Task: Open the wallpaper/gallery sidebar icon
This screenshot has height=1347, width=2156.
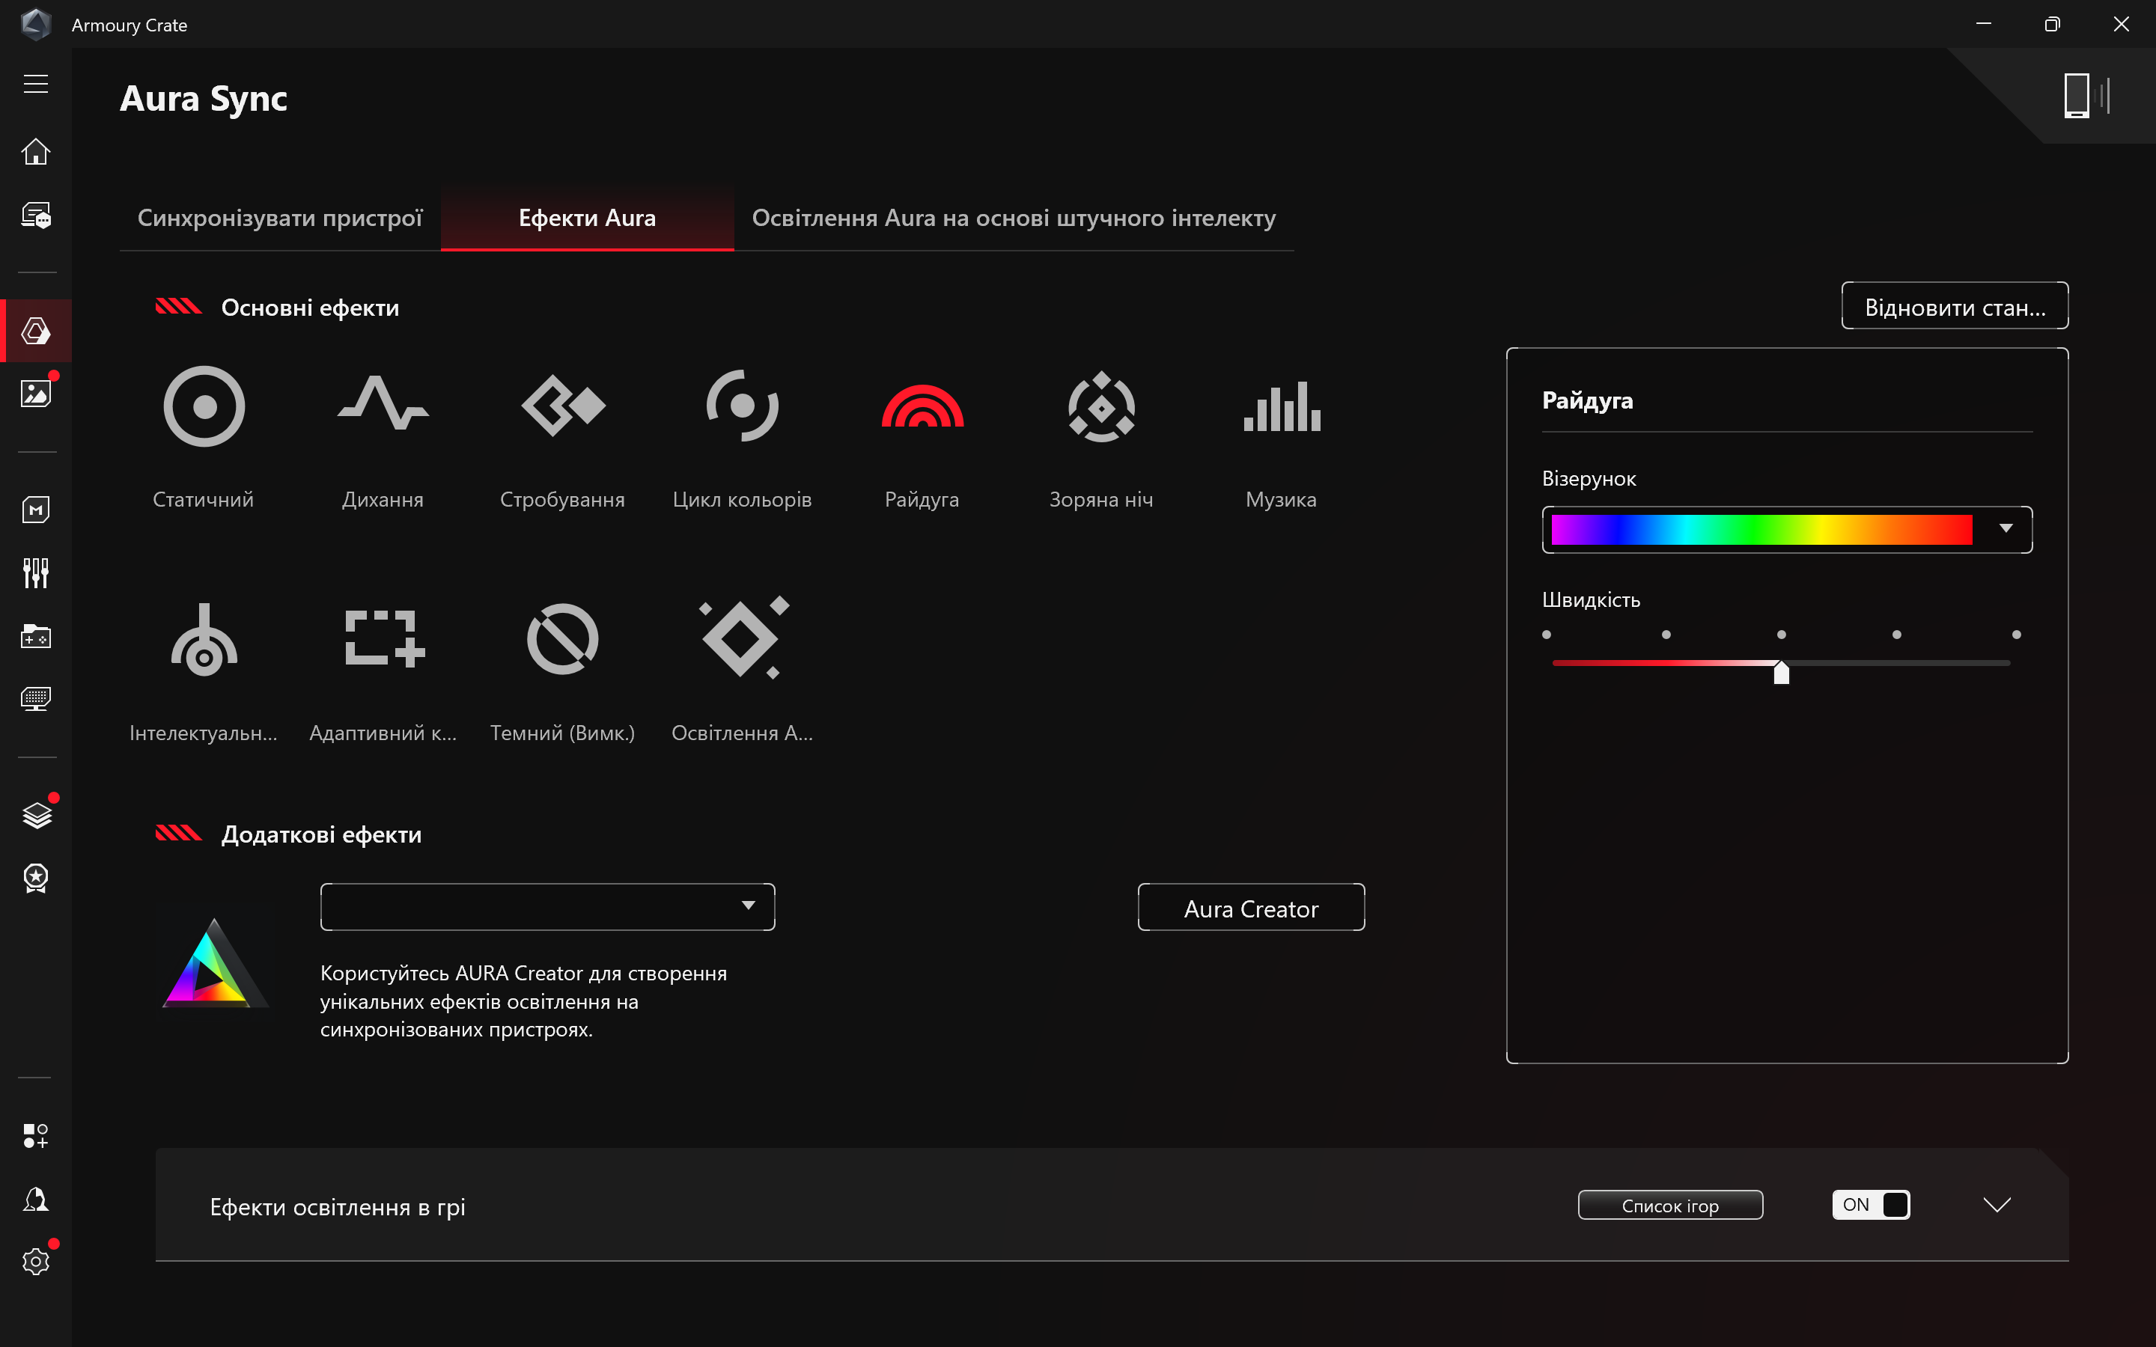Action: click(x=36, y=393)
